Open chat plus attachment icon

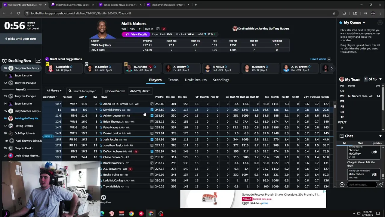342,184
